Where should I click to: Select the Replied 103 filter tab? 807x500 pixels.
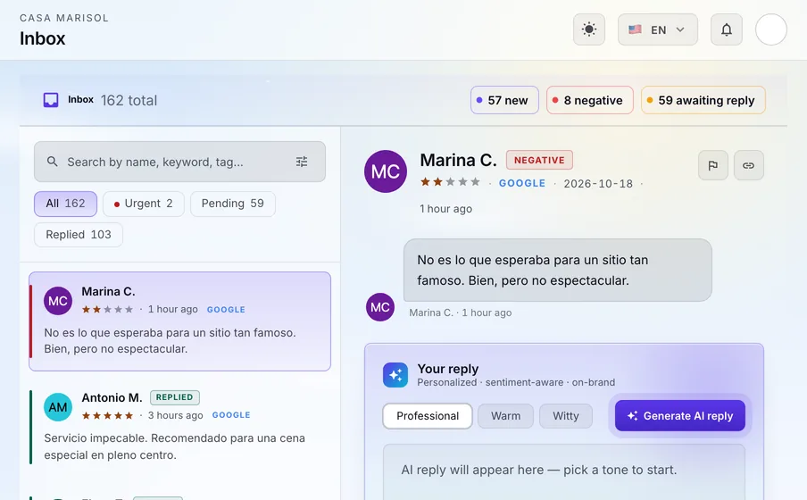tap(79, 235)
